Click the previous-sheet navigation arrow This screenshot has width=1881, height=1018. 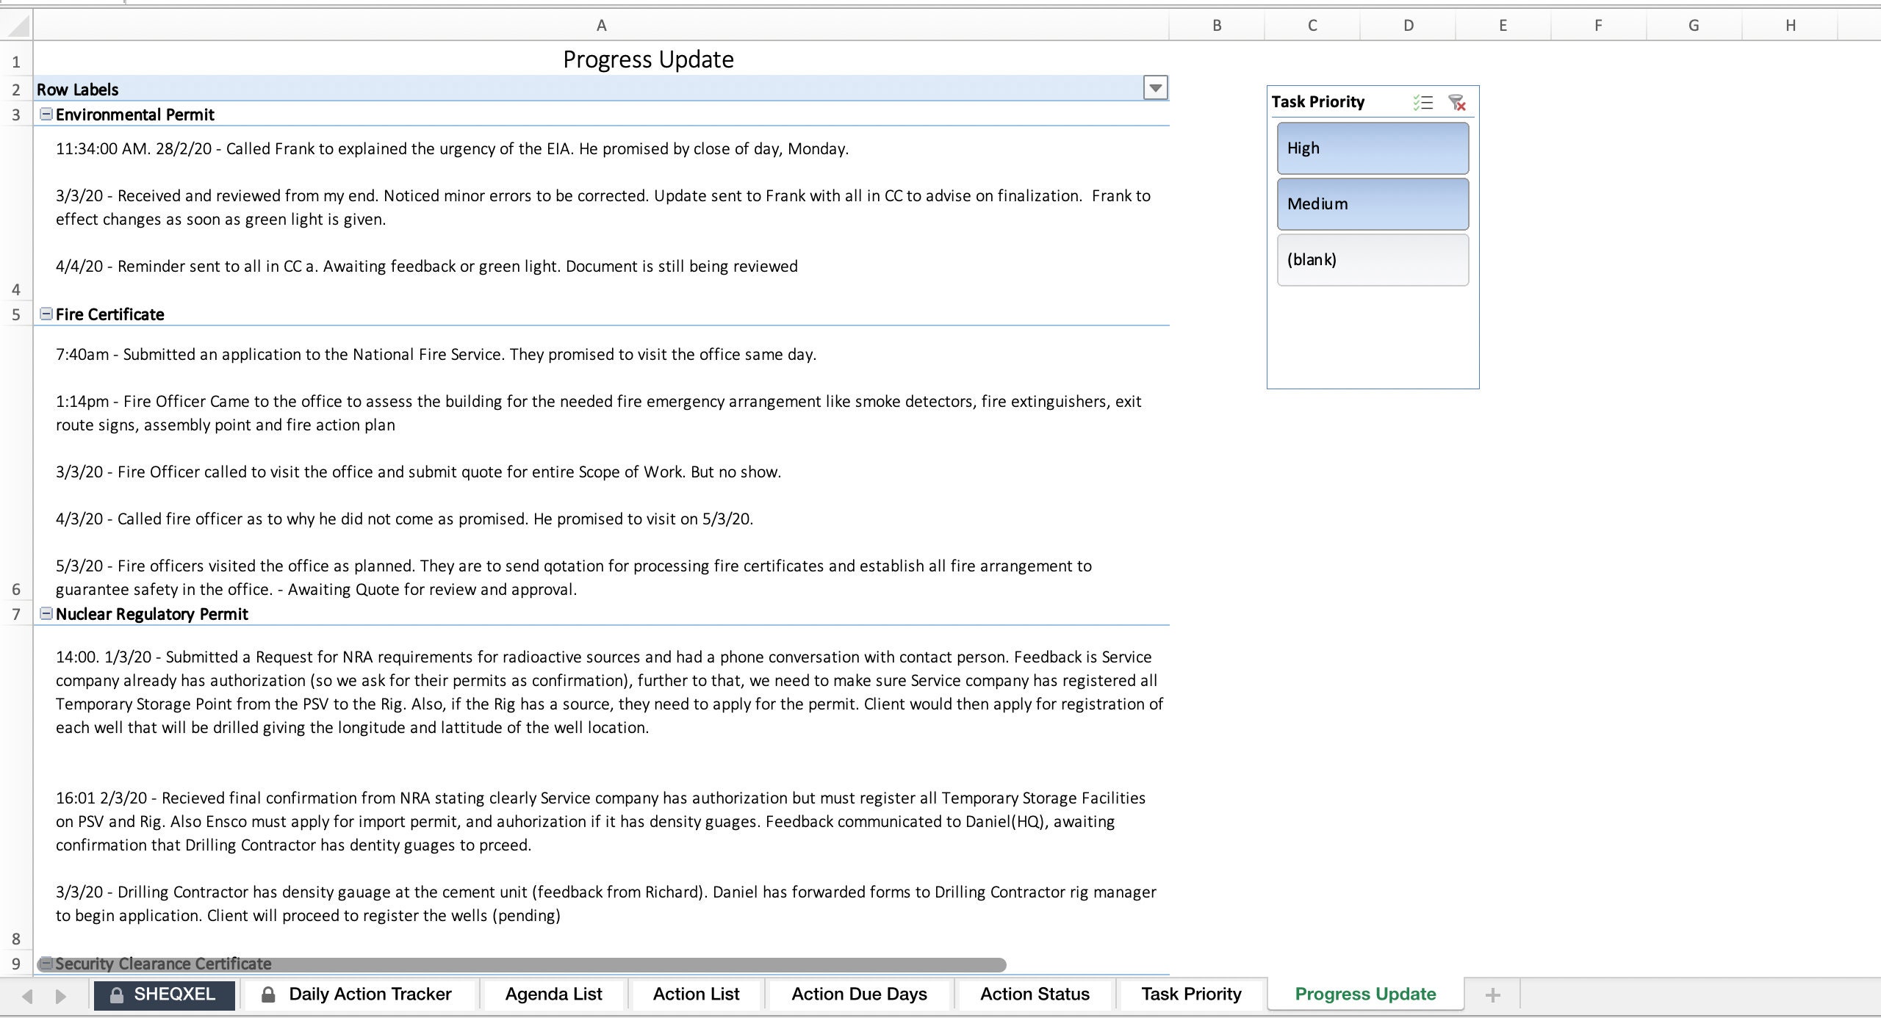[x=26, y=994]
